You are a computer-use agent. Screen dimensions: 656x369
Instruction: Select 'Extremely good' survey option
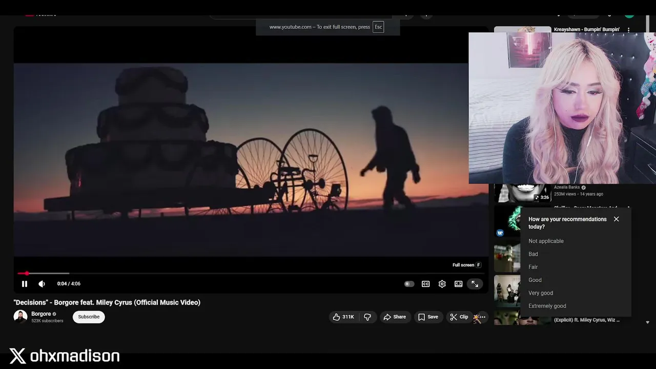(x=547, y=306)
